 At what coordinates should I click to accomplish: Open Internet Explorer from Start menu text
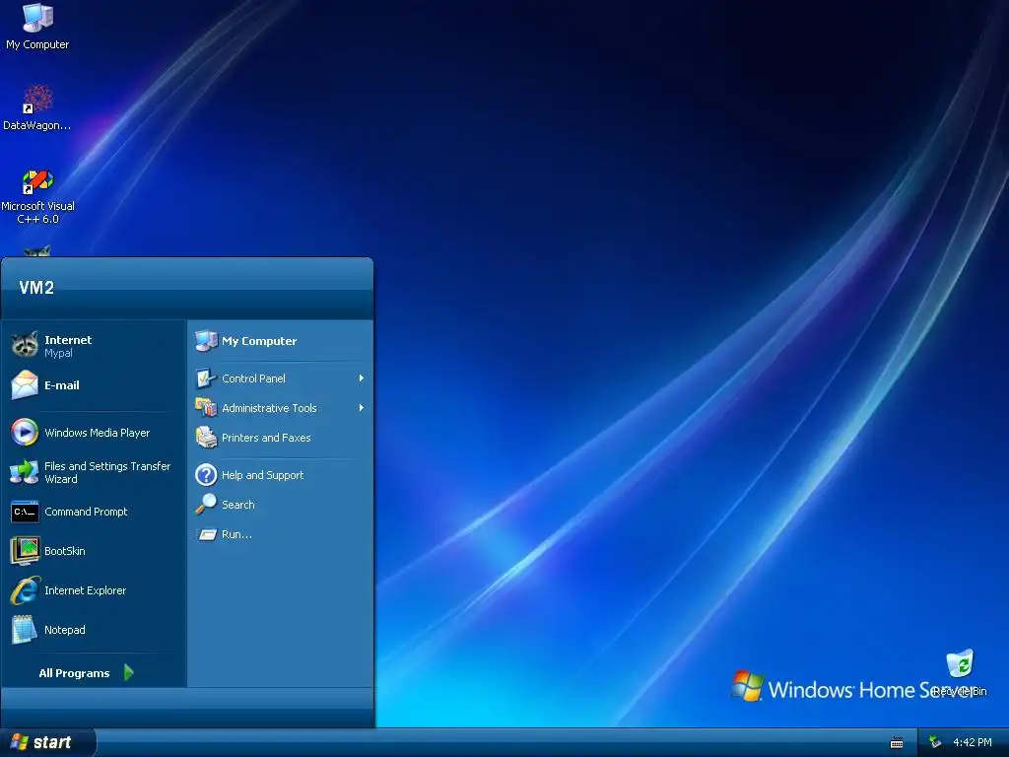(85, 590)
